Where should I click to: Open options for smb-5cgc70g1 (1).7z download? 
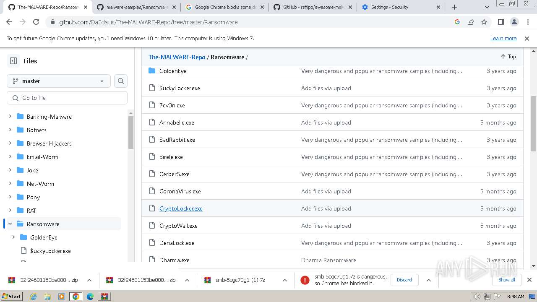(285, 280)
